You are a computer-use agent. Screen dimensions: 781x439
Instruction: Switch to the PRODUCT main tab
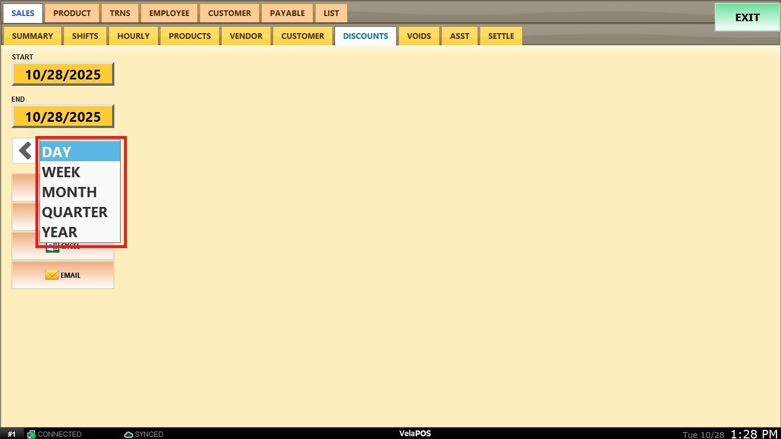pyautogui.click(x=72, y=13)
